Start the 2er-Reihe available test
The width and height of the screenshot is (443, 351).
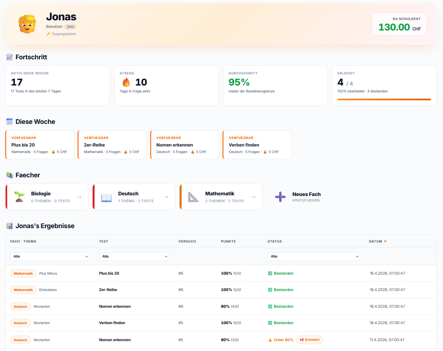tap(112, 145)
